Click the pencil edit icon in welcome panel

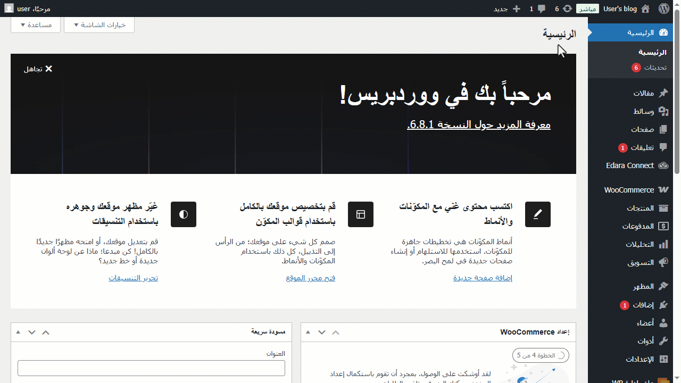click(x=537, y=214)
